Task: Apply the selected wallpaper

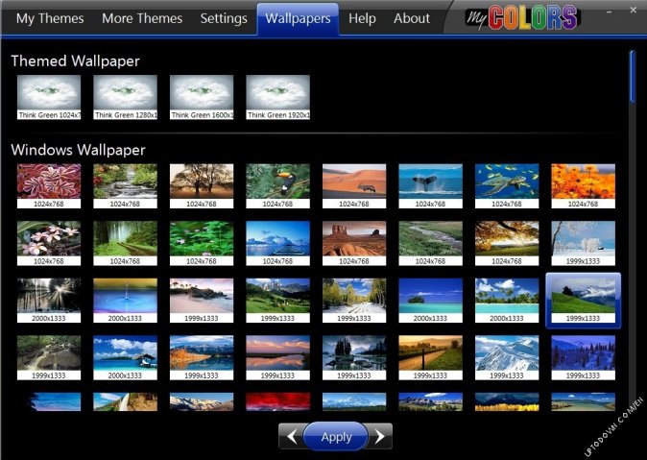Action: (336, 437)
